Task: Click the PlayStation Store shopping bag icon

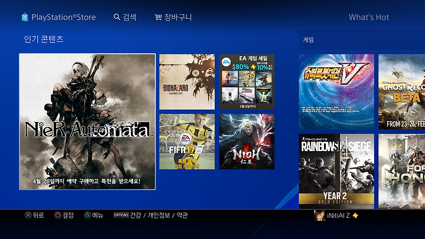Action: point(25,17)
